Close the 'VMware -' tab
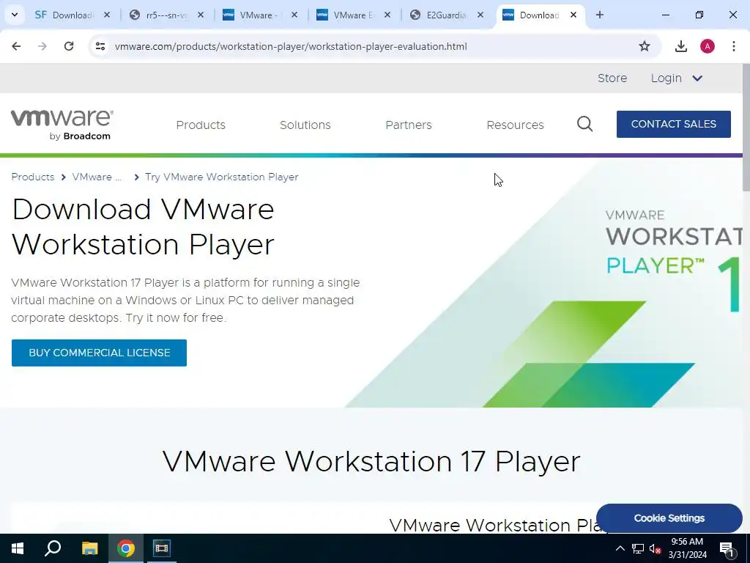This screenshot has width=750, height=563. click(x=294, y=15)
